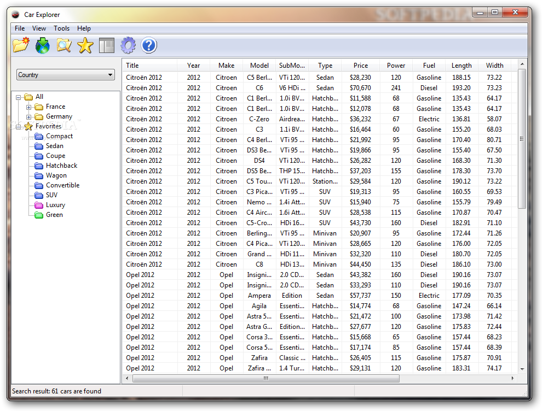543x412 pixels.
Task: Sort by the Type column header
Action: point(325,66)
